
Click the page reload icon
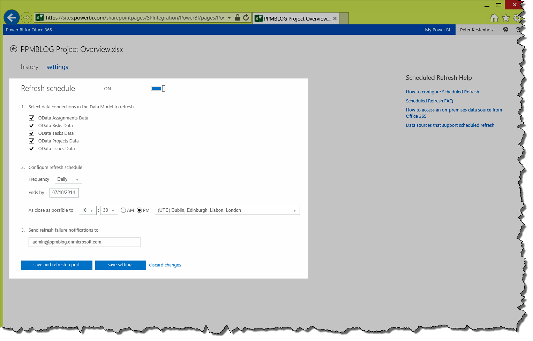[x=246, y=17]
